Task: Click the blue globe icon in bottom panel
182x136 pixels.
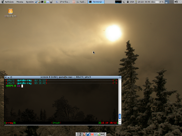Action: tap(88, 134)
